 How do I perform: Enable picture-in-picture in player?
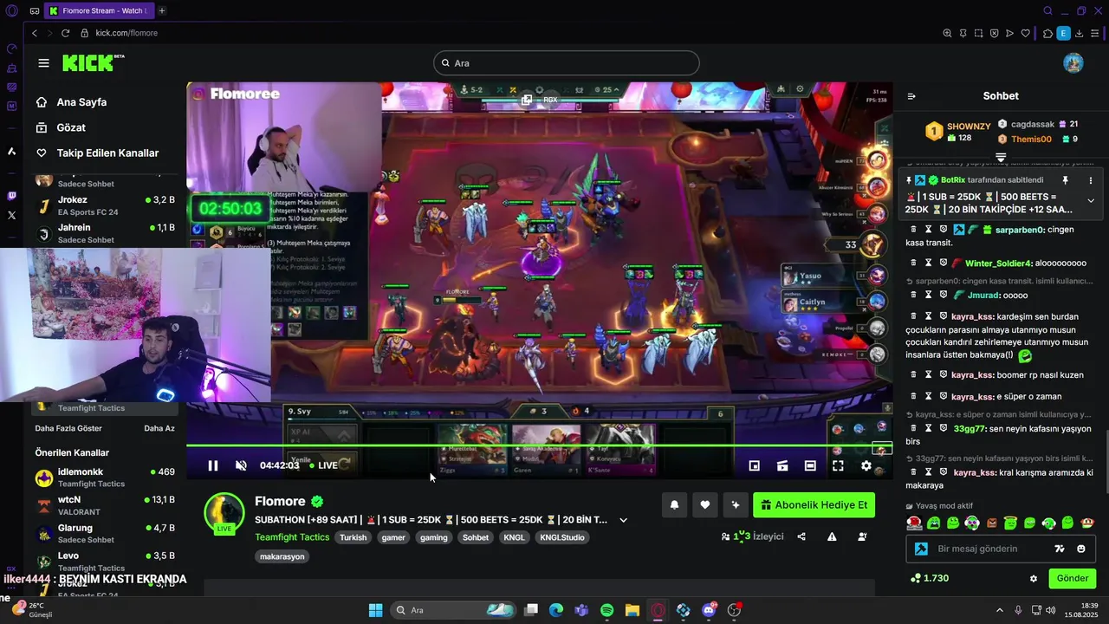(755, 465)
